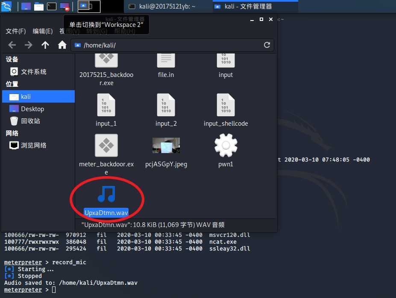Open 浏览网络 in the sidebar
The width and height of the screenshot is (396, 298).
coord(38,145)
